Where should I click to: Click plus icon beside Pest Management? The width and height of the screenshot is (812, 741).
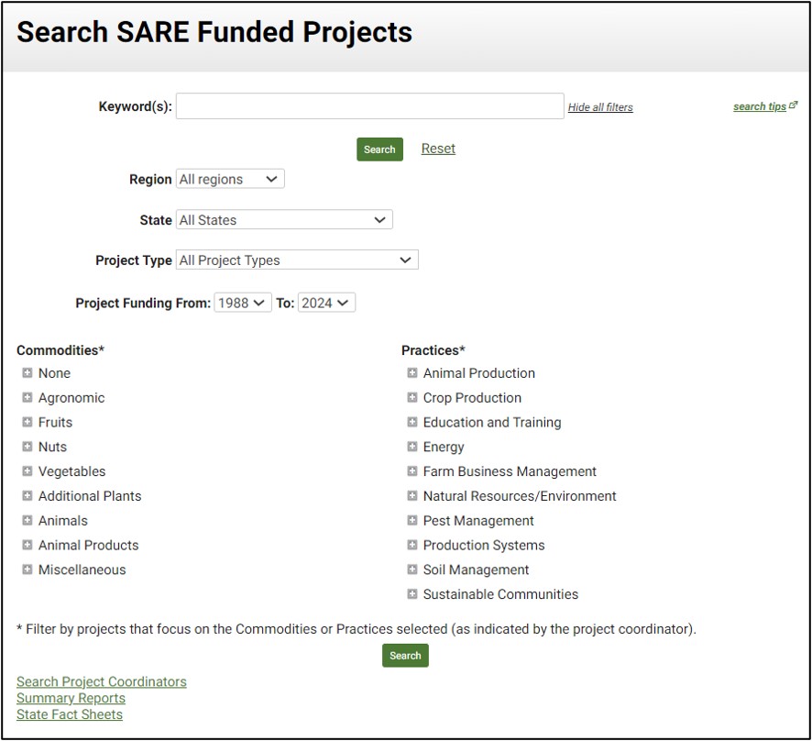412,521
